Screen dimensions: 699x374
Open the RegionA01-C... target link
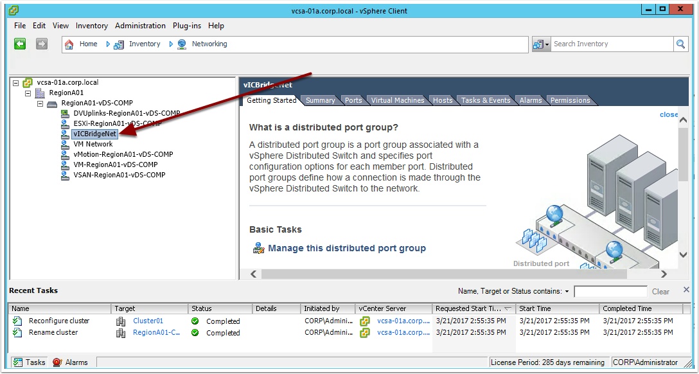point(157,332)
